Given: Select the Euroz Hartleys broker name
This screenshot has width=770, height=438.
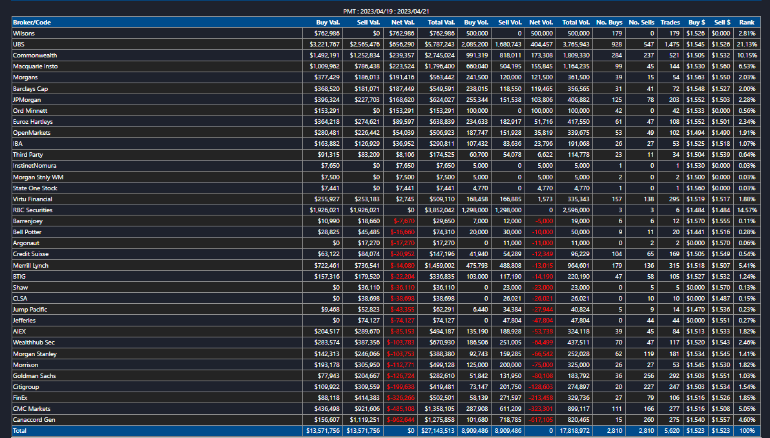Looking at the screenshot, I should [32, 122].
